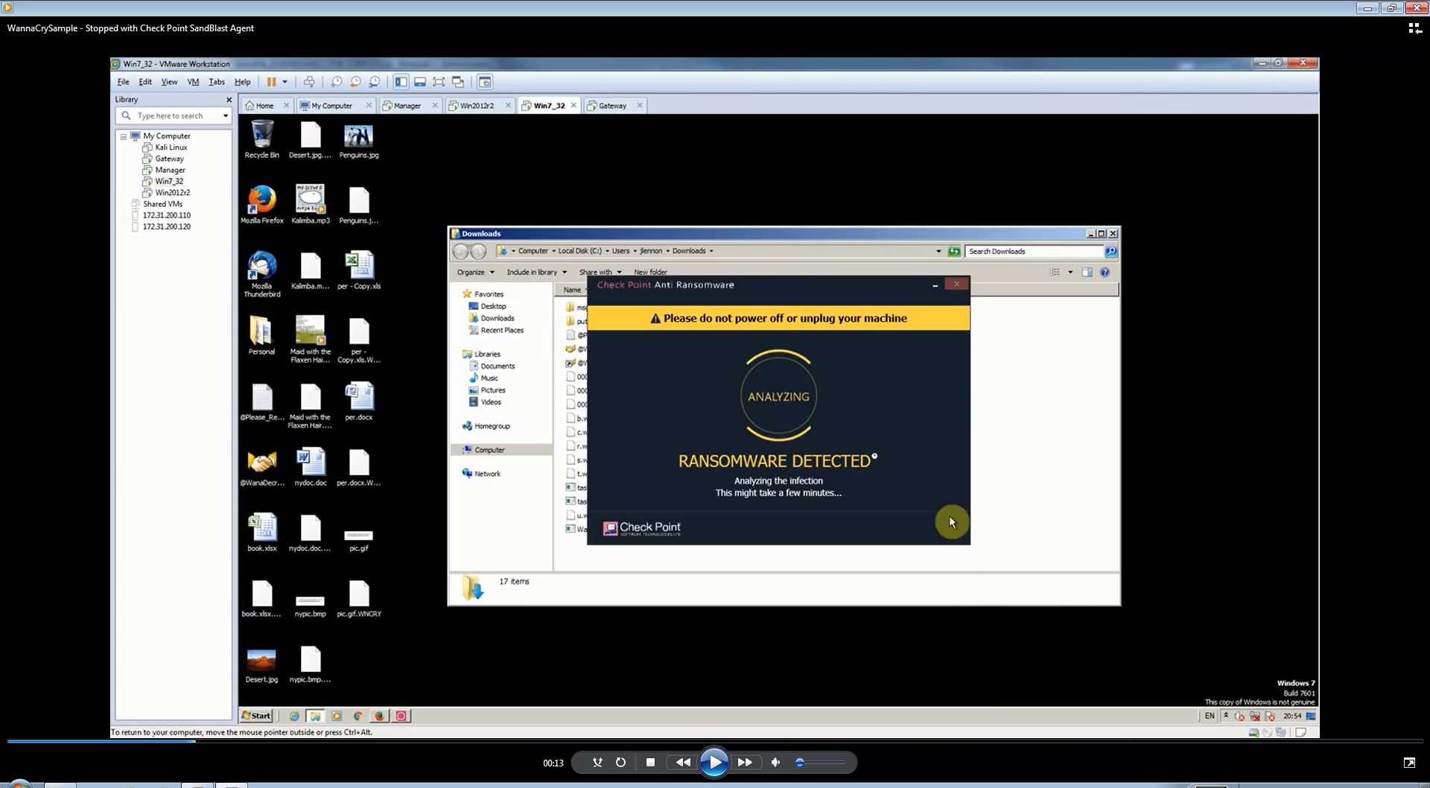
Task: Stop the video playback
Action: (650, 763)
